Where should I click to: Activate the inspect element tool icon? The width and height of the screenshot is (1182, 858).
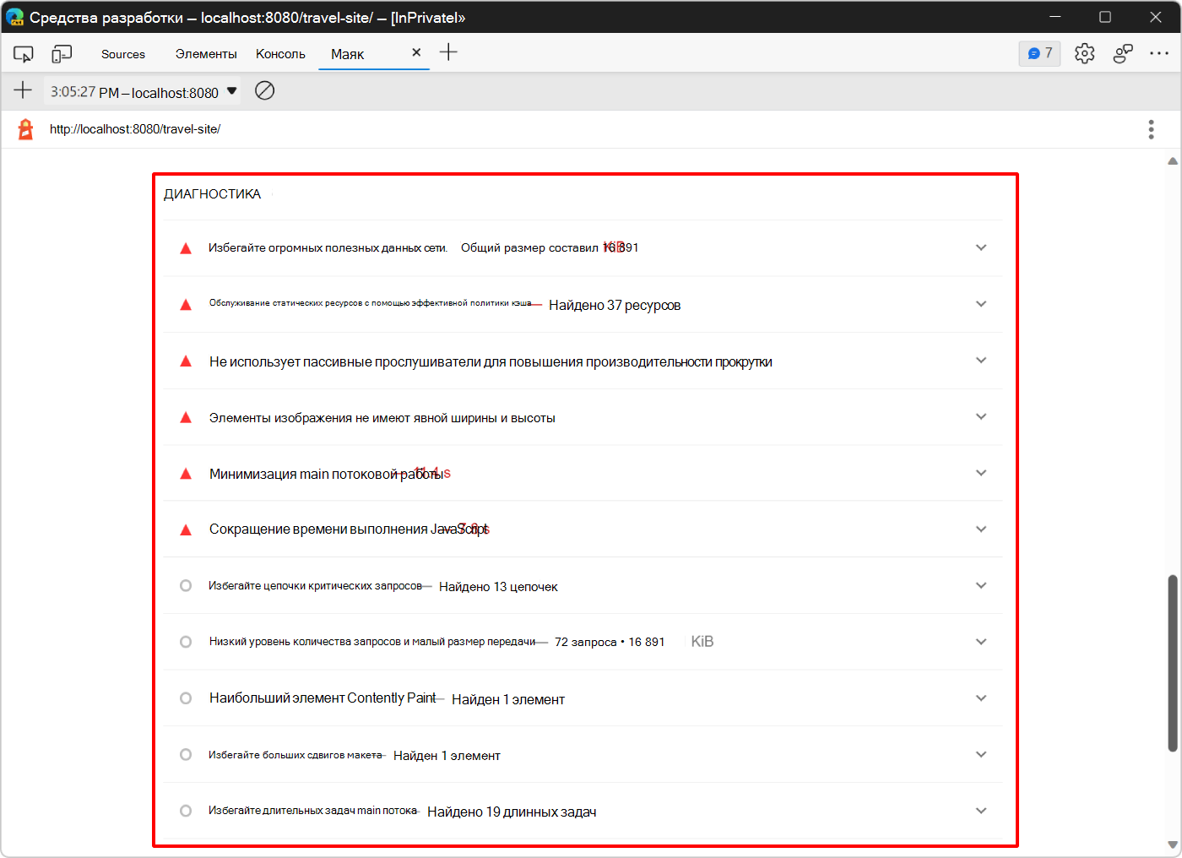(23, 54)
